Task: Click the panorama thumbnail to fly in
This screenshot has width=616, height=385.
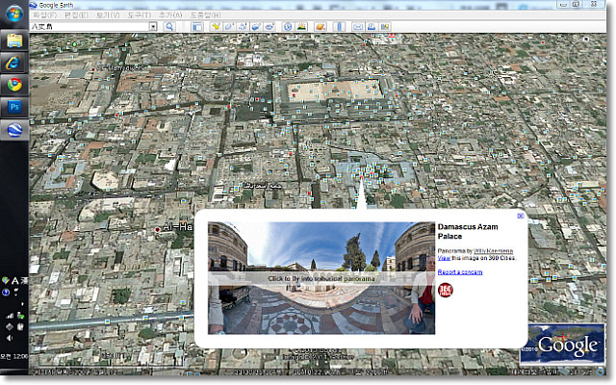Action: 321,278
